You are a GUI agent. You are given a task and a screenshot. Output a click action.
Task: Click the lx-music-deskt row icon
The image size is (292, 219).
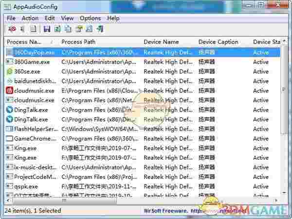(10, 167)
